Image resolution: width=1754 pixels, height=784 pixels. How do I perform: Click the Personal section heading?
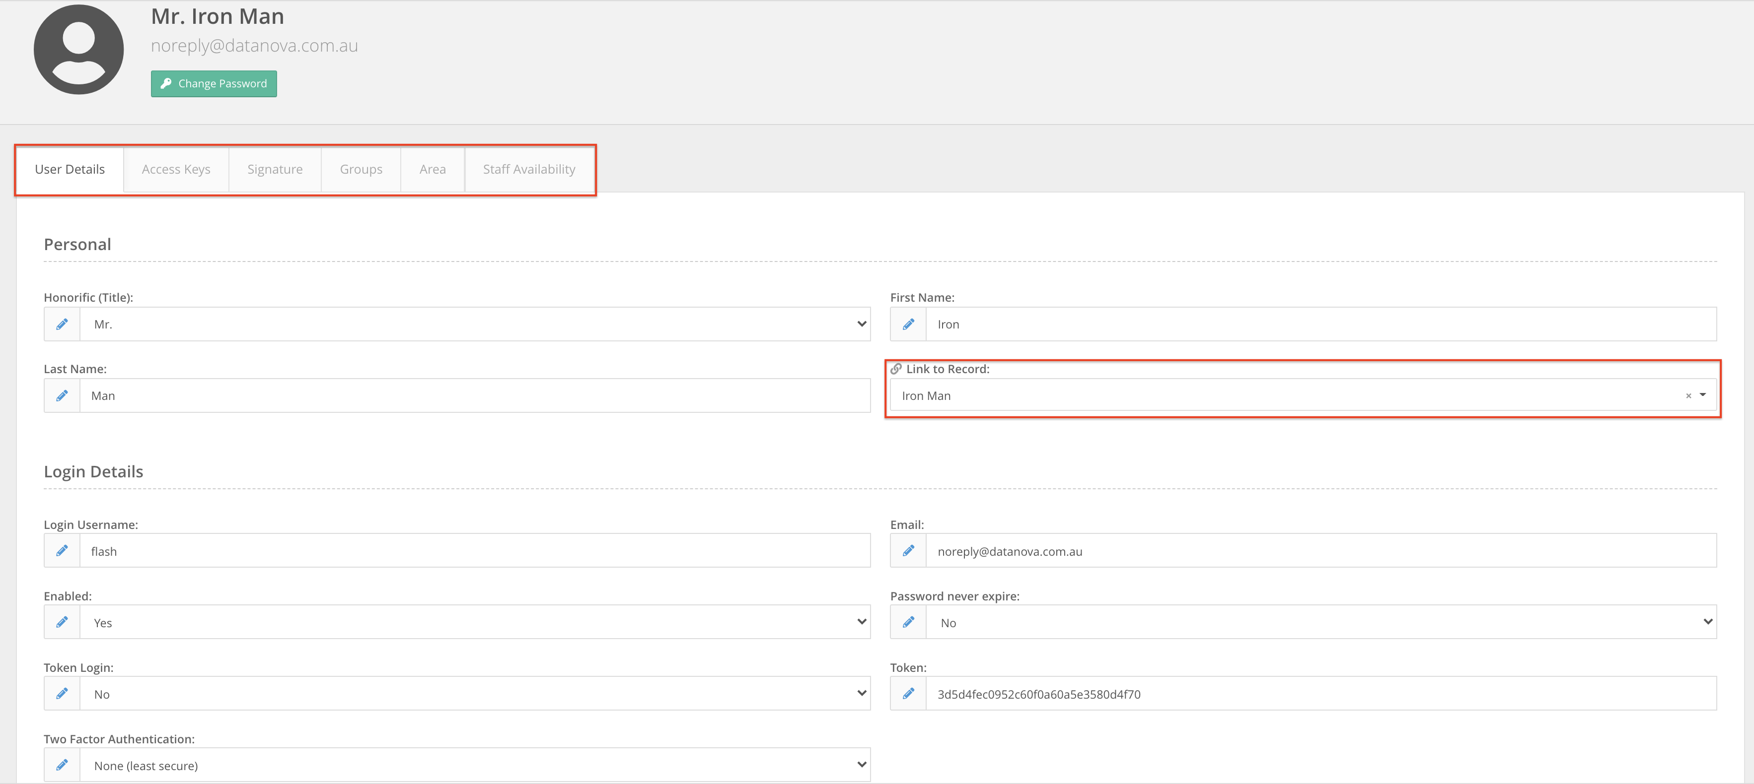77,244
